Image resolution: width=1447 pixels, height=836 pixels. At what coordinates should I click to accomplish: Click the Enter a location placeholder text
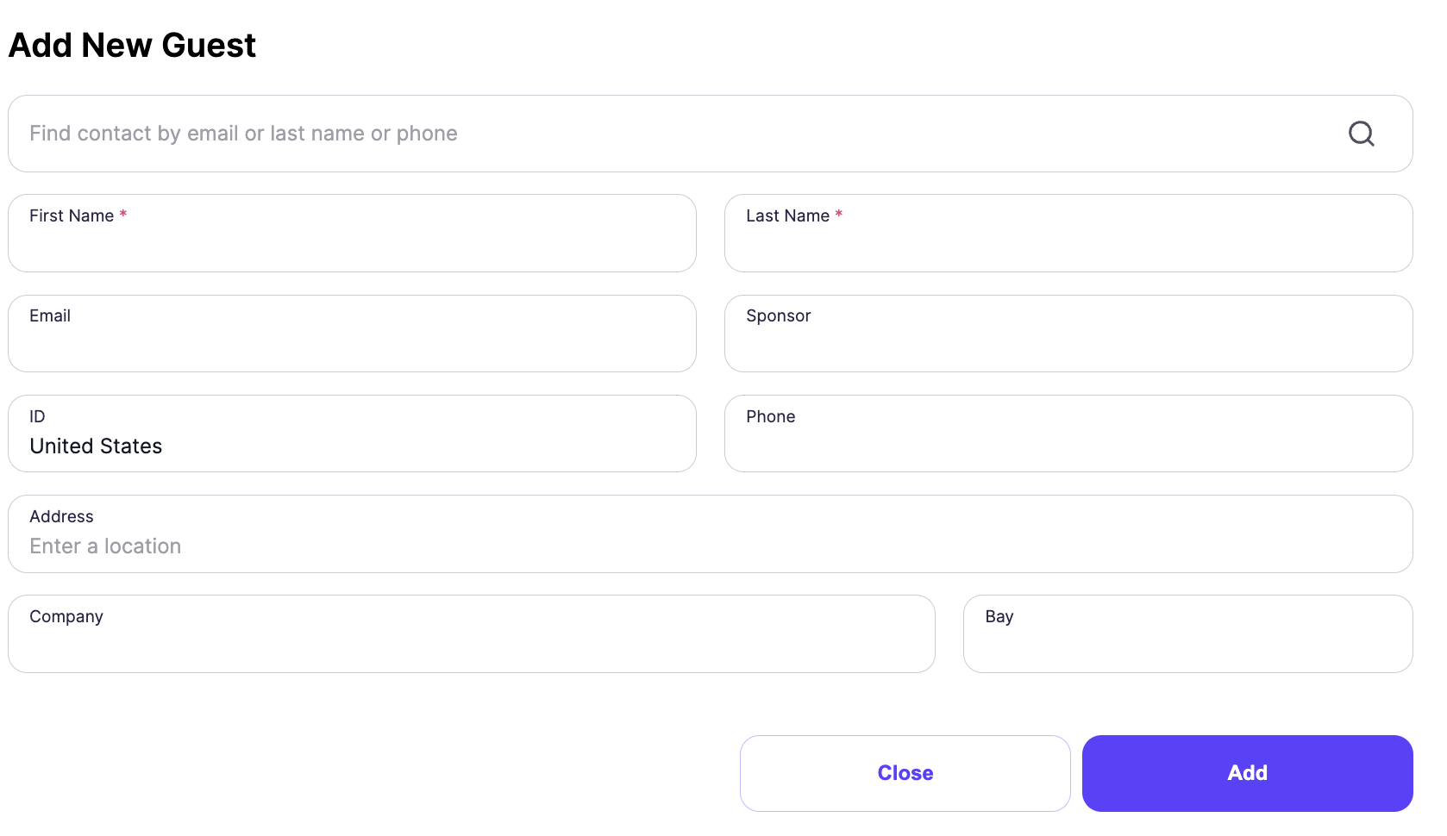point(104,546)
